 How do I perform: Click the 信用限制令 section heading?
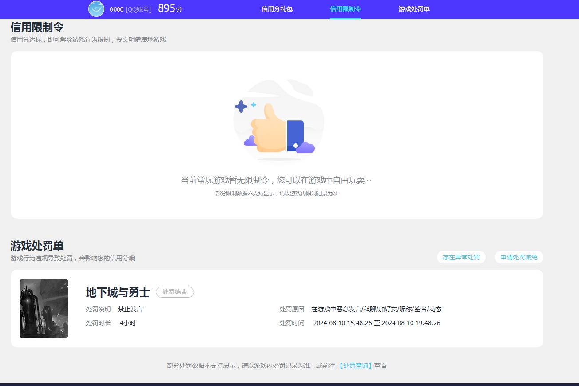[37, 27]
